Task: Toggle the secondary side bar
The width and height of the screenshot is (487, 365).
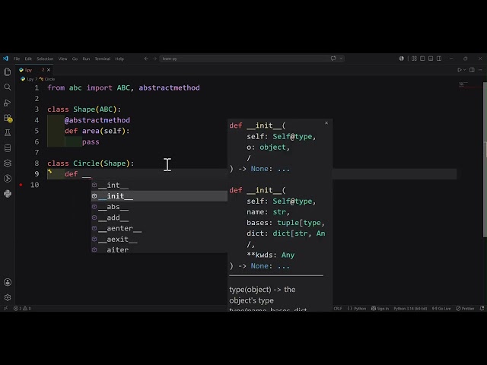Action: click(439, 59)
